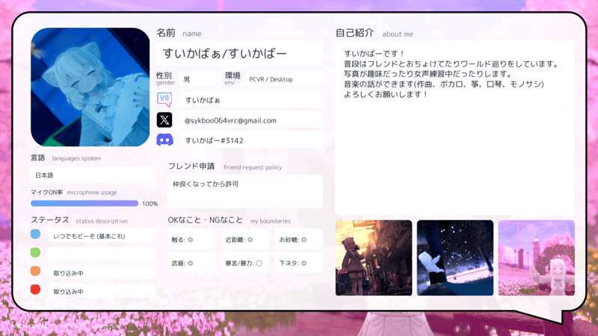Click the Discord logo icon

(x=164, y=140)
